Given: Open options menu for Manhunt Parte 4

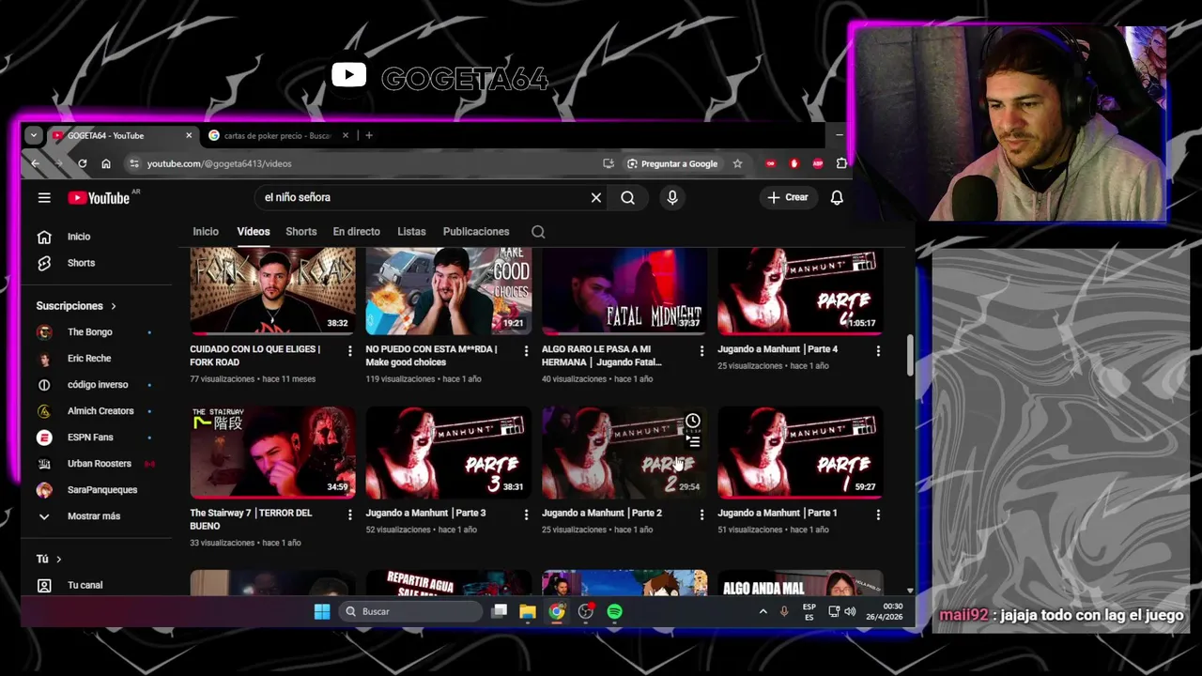Looking at the screenshot, I should pyautogui.click(x=878, y=350).
